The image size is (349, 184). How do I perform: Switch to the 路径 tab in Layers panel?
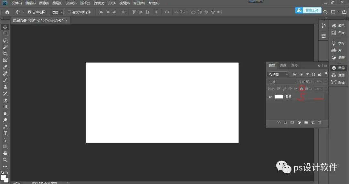tap(294, 66)
